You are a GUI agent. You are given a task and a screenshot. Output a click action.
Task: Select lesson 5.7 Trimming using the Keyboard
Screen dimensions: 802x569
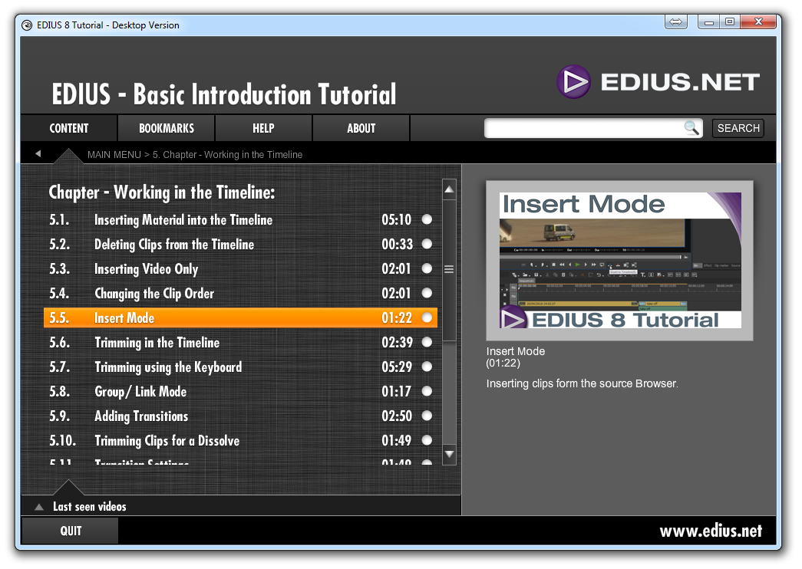pos(168,367)
